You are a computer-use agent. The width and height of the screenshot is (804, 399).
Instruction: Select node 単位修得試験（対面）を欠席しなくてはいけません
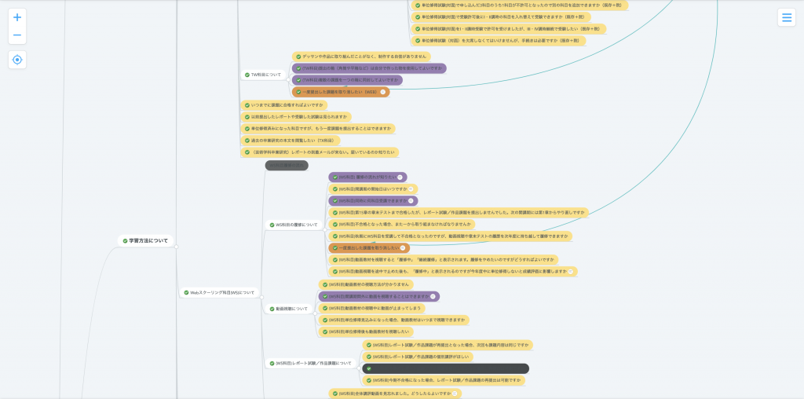[499, 41]
